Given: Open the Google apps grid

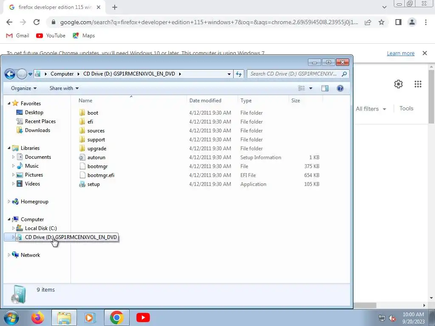Looking at the screenshot, I should [x=418, y=84].
